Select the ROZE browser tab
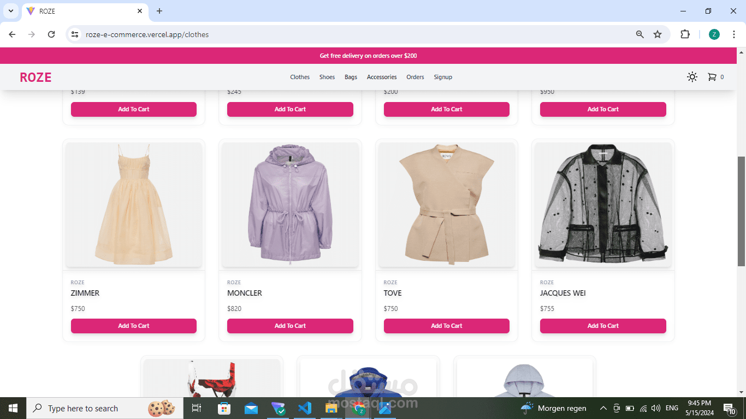Screen dimensions: 746x419 pyautogui.click(x=85, y=11)
